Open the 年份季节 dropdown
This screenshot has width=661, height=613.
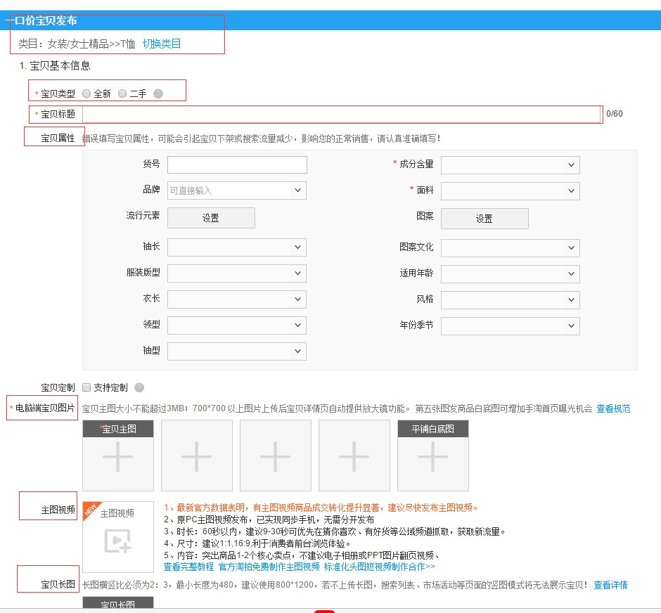pos(510,326)
